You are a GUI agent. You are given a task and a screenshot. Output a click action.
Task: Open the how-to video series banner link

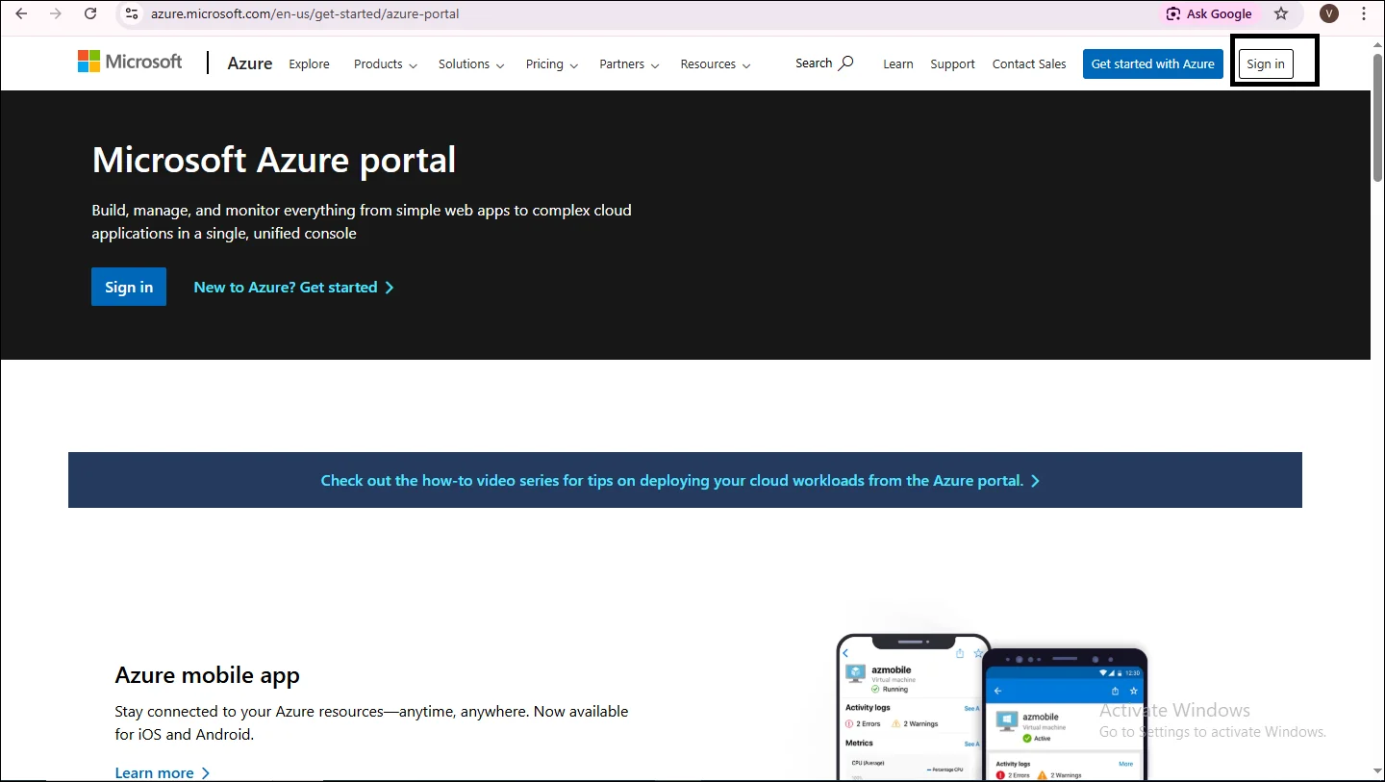pyautogui.click(x=680, y=480)
